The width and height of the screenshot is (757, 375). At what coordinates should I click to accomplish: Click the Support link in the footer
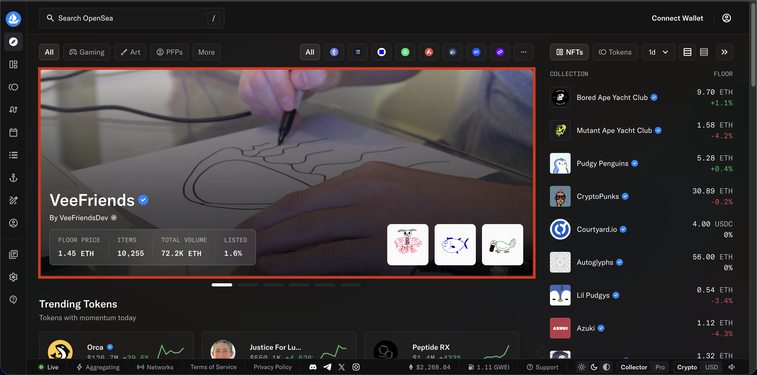click(543, 367)
